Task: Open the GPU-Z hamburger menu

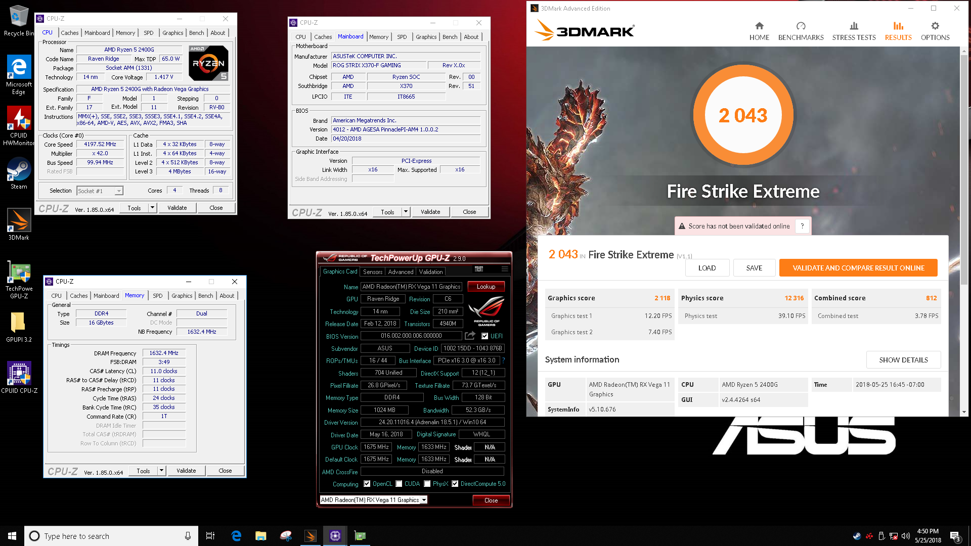Action: (x=505, y=269)
